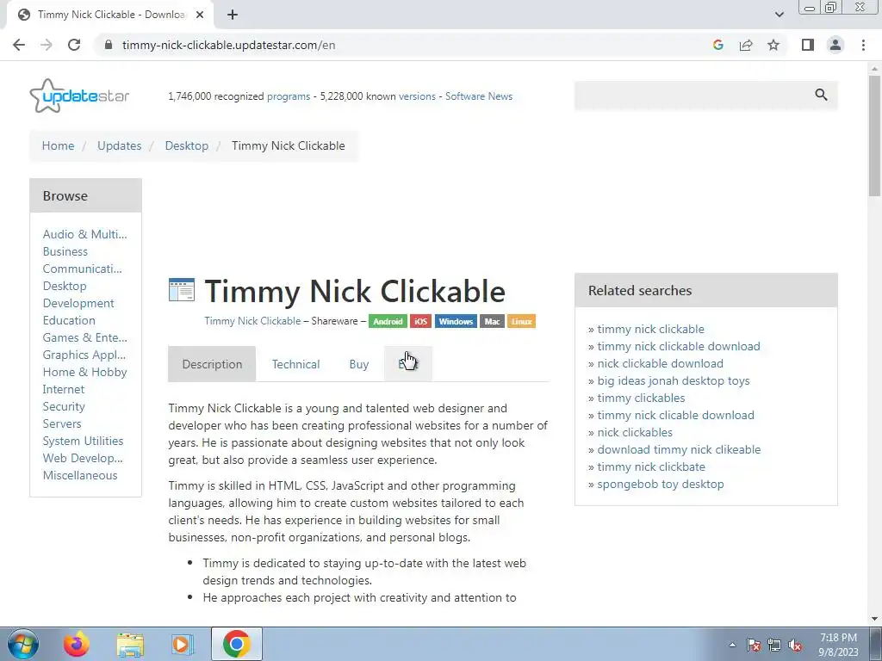Viewport: 882px width, 661px height.
Task: Click the Google icon in address bar
Action: pyautogui.click(x=717, y=45)
